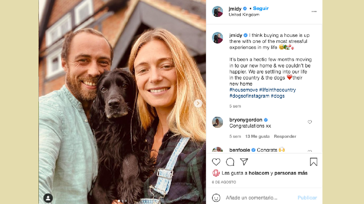Submit comment with Publicar button
This screenshot has height=204, width=364.
point(307,198)
